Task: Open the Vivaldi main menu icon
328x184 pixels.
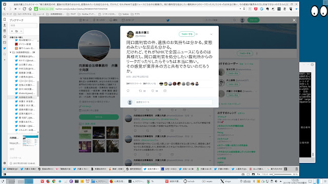Action: click(x=5, y=4)
